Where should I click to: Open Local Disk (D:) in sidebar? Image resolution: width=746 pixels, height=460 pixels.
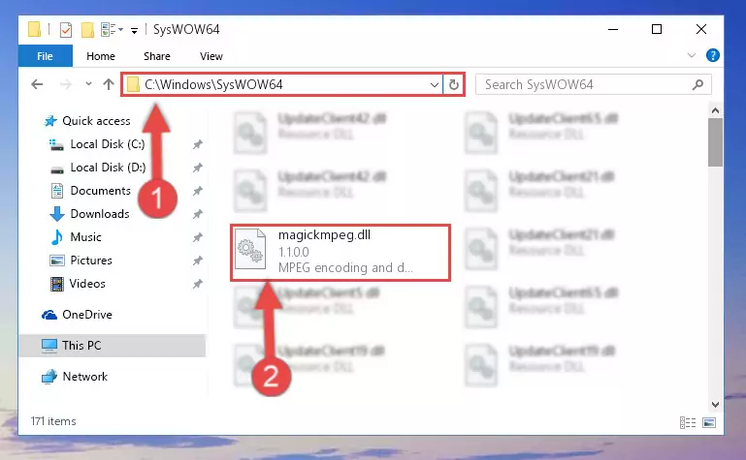pos(108,168)
